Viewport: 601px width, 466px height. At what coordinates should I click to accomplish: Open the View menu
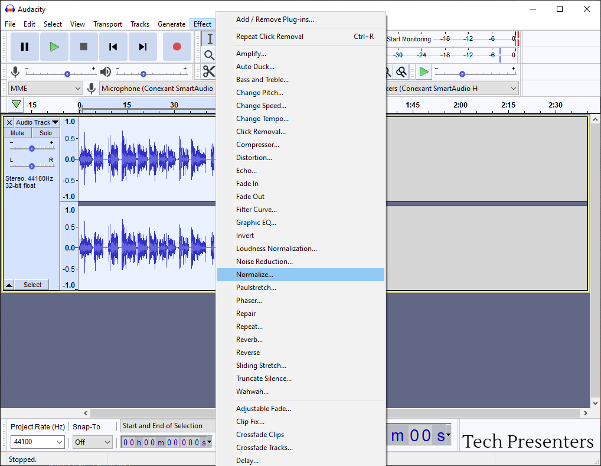(77, 24)
